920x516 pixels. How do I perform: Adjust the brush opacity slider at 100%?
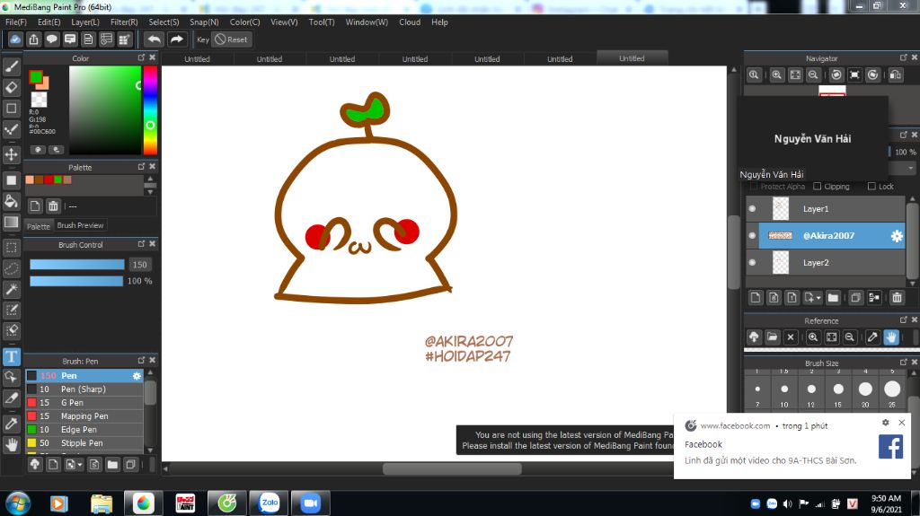(77, 281)
